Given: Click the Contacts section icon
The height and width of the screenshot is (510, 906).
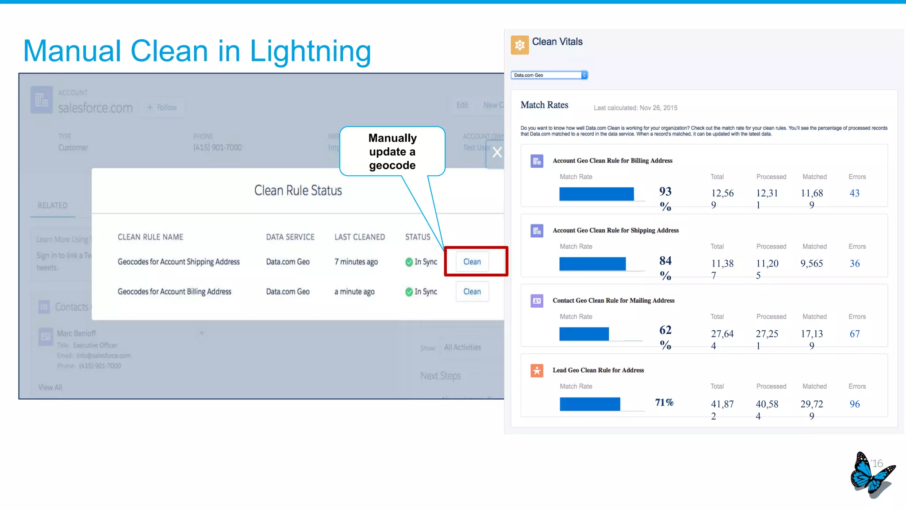Looking at the screenshot, I should 44,306.
